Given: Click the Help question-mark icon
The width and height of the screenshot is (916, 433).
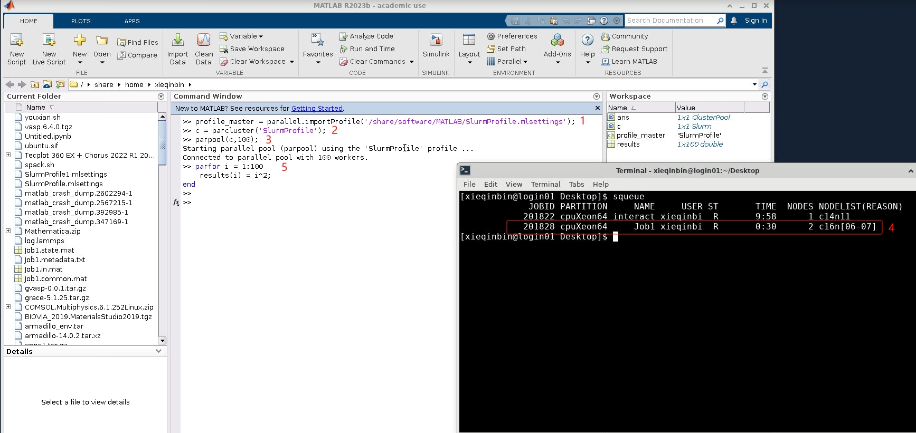Looking at the screenshot, I should pos(587,41).
